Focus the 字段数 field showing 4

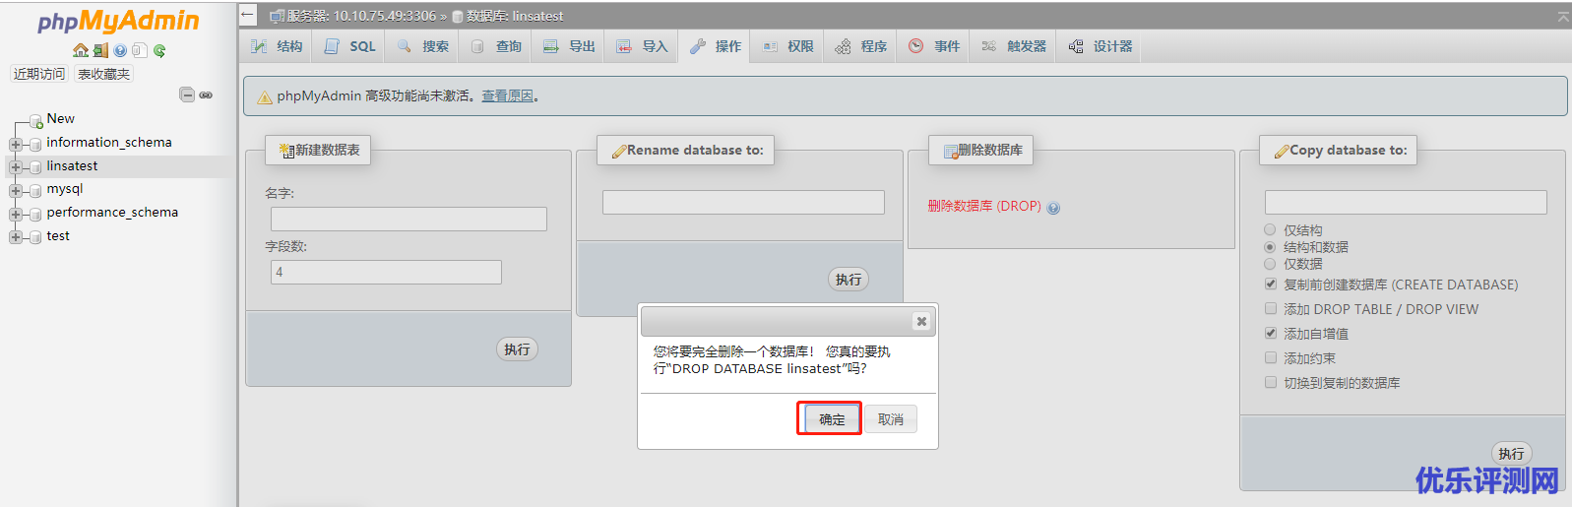click(386, 272)
